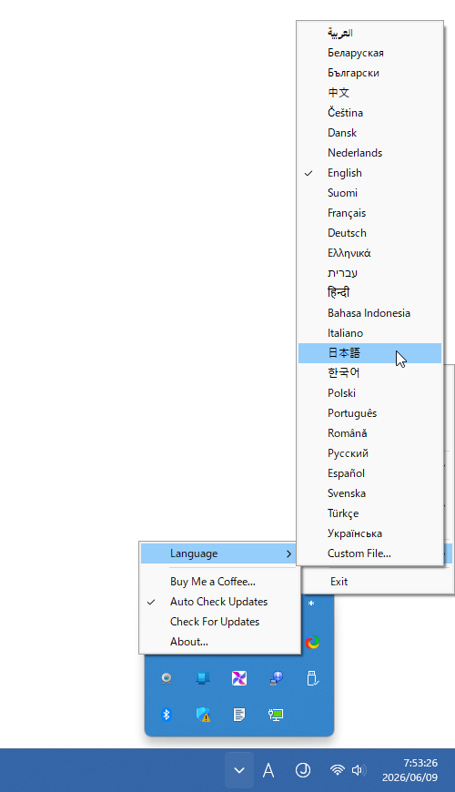The image size is (455, 792).
Task: Choose Italiano language
Action: (369, 333)
